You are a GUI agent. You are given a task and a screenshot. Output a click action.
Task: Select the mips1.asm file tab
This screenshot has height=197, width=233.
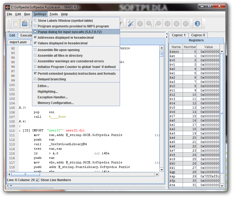tap(18, 42)
